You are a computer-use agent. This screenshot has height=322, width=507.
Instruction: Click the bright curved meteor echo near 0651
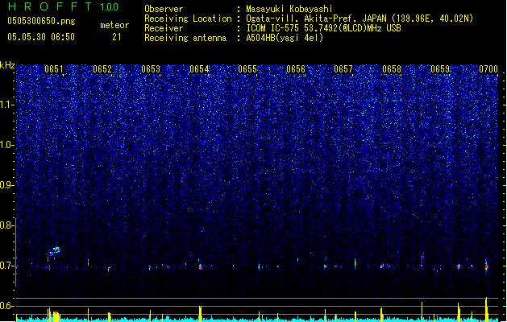click(55, 250)
